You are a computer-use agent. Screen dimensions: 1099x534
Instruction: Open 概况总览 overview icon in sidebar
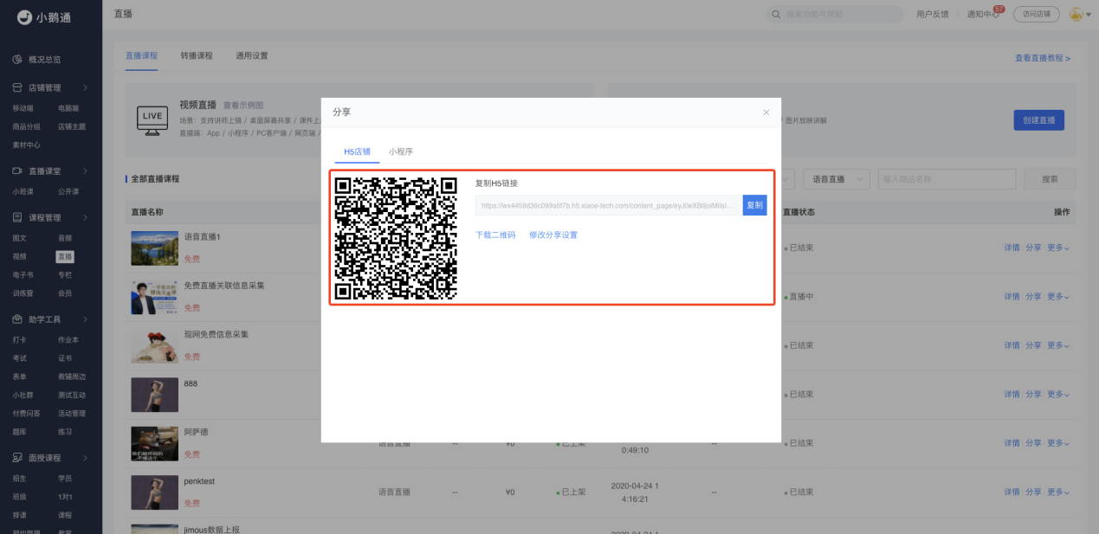pyautogui.click(x=17, y=60)
